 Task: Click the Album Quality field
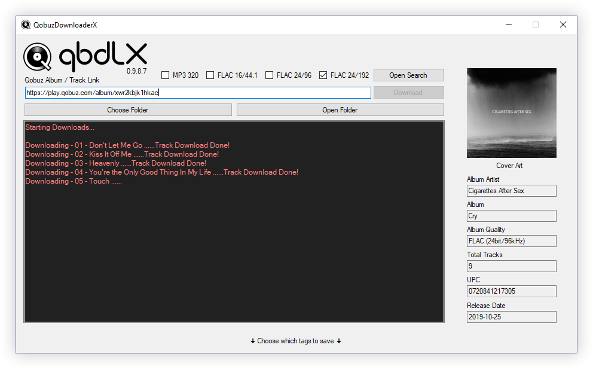(511, 241)
